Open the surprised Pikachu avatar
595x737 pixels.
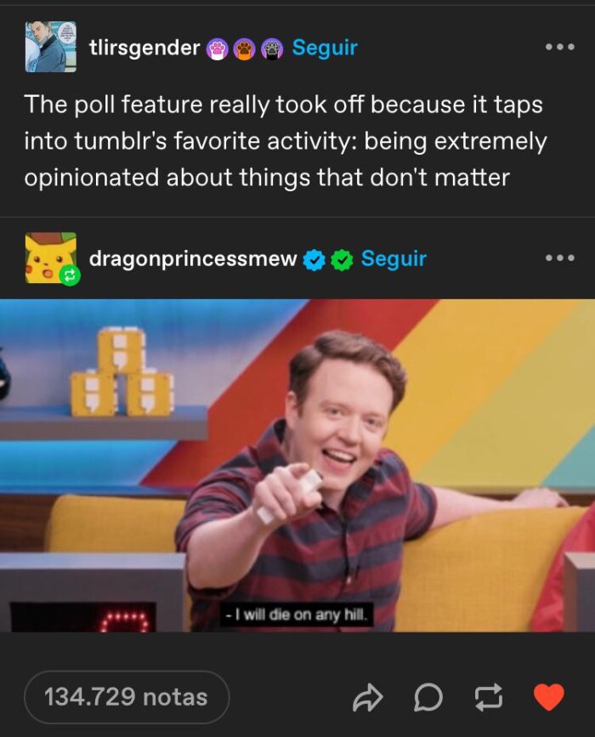pos(51,258)
